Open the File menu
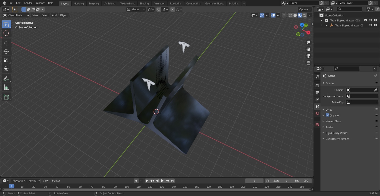 pos(10,3)
